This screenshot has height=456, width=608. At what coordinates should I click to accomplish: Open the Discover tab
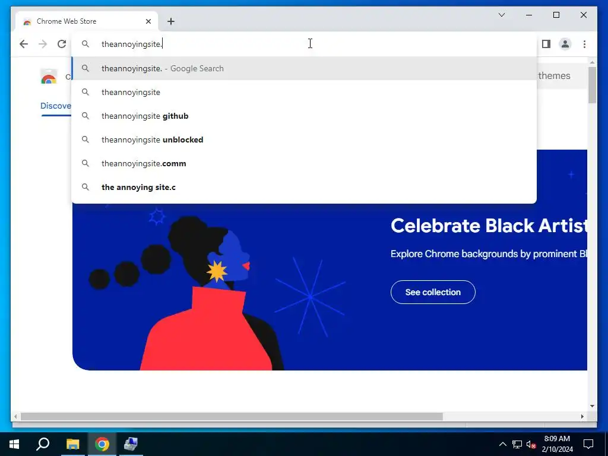pyautogui.click(x=56, y=106)
